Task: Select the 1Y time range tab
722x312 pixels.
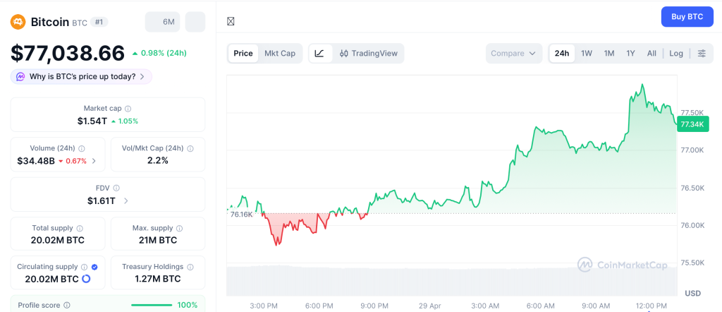Action: (x=630, y=54)
